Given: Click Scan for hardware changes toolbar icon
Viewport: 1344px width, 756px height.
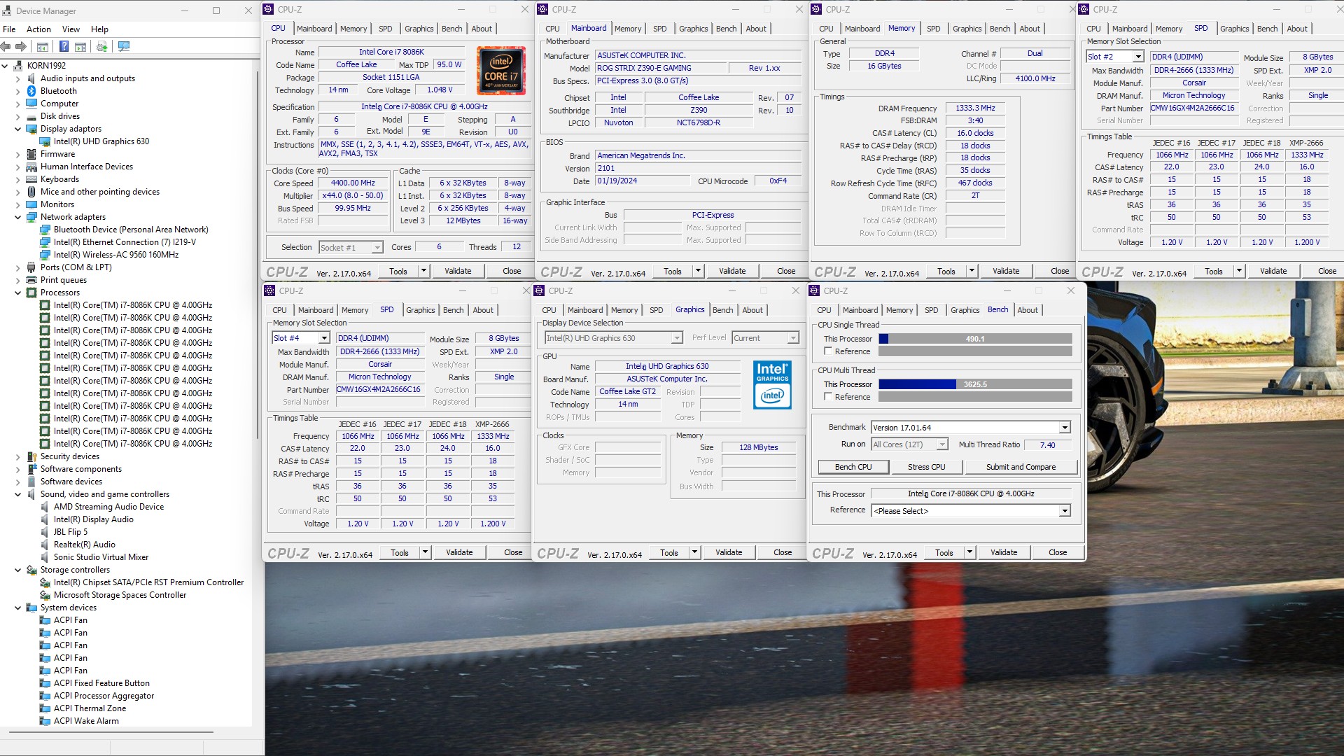Looking at the screenshot, I should click(x=124, y=47).
